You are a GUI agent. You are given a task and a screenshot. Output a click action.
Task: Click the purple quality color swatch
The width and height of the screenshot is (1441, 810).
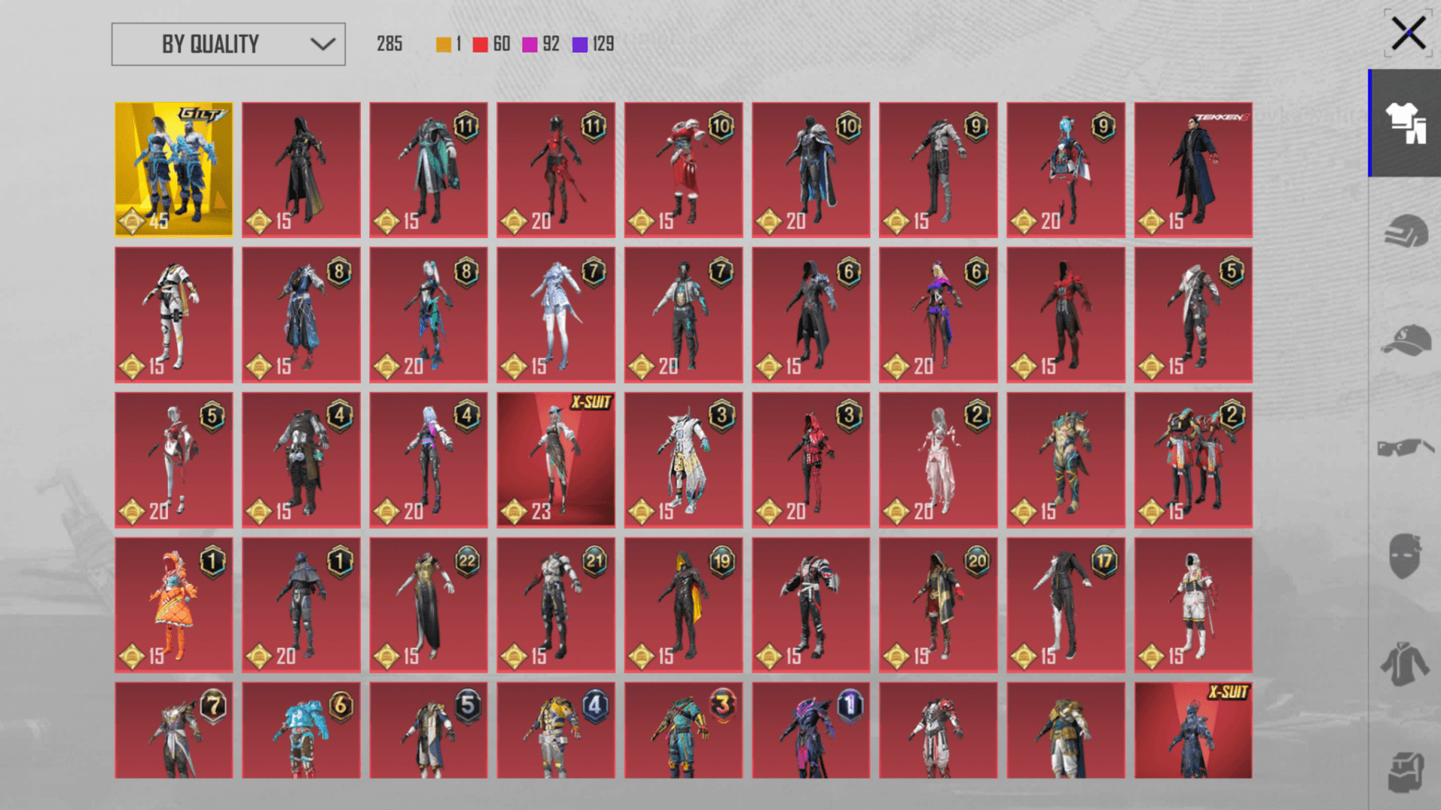(x=580, y=44)
